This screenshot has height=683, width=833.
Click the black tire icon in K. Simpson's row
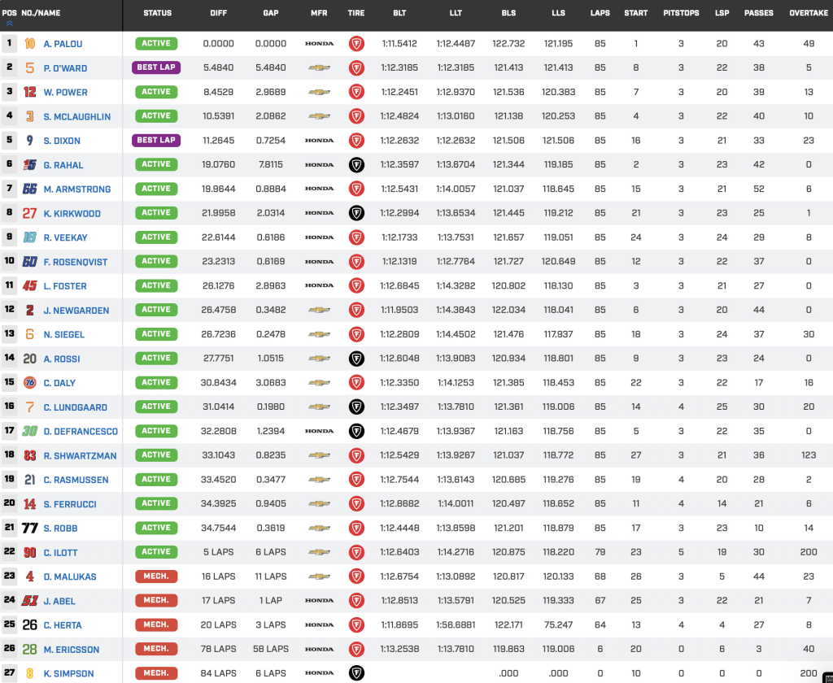pos(356,673)
